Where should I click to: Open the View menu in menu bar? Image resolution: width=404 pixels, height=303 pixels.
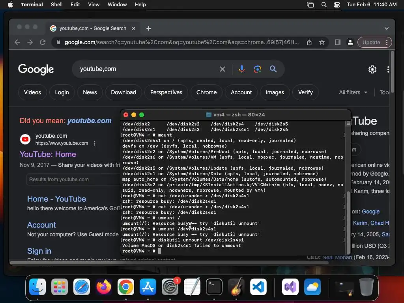point(94,4)
